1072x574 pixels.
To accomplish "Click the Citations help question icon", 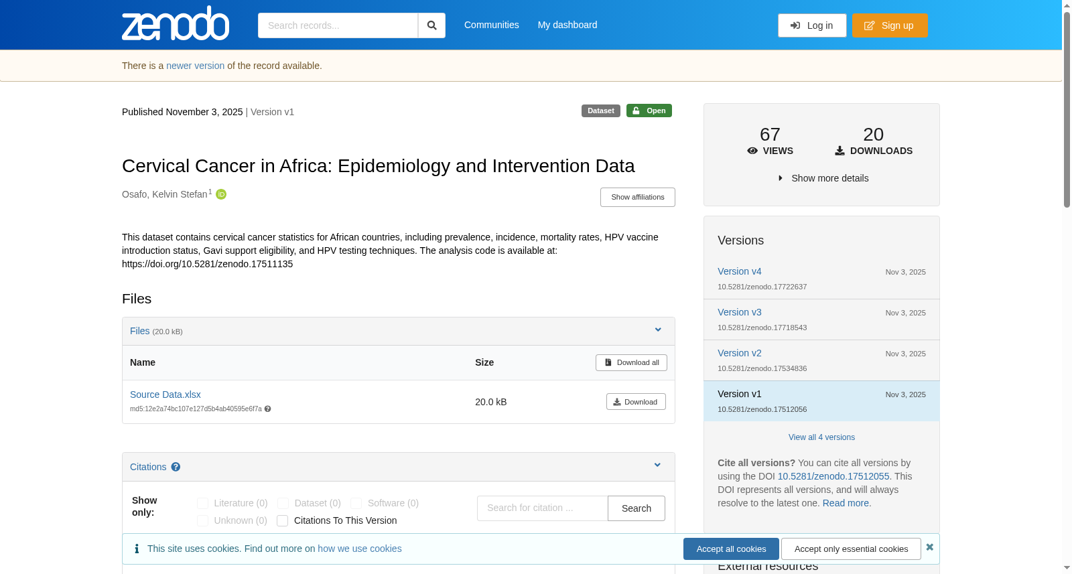I will (176, 467).
